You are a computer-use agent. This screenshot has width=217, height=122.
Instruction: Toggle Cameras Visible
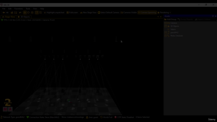[129, 13]
